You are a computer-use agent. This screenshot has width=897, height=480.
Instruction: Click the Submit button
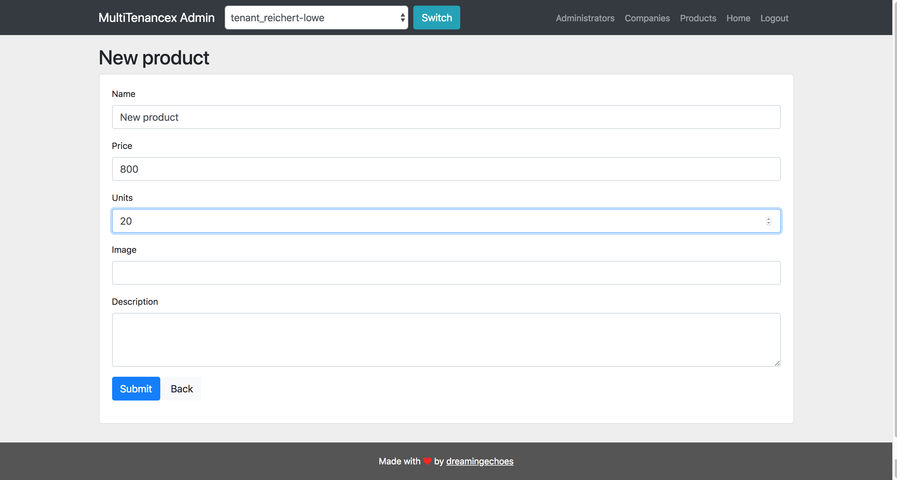[x=136, y=388]
